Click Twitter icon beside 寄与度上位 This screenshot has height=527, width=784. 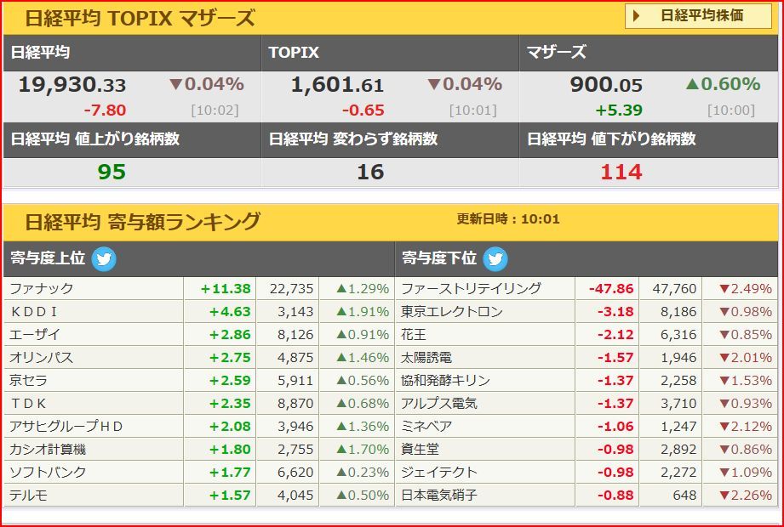coord(104,258)
